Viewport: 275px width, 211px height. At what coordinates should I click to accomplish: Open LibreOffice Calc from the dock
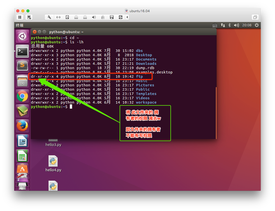coord(22,156)
